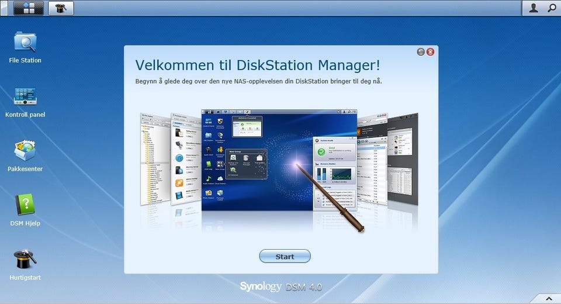
Task: Open the search magnifier in taskbar
Action: pyautogui.click(x=552, y=8)
